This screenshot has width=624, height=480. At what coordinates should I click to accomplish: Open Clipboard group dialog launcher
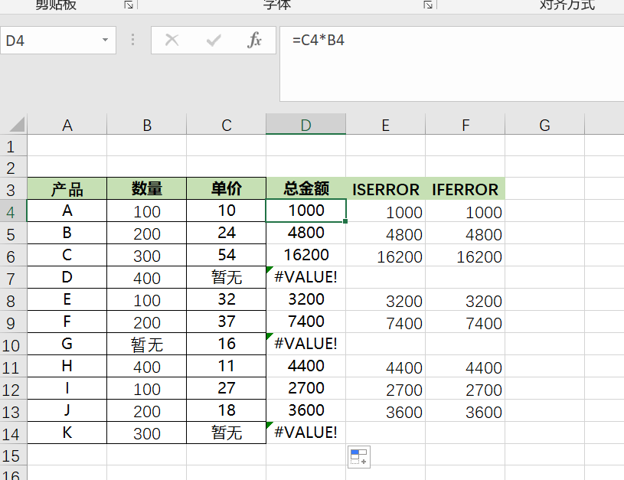click(128, 5)
